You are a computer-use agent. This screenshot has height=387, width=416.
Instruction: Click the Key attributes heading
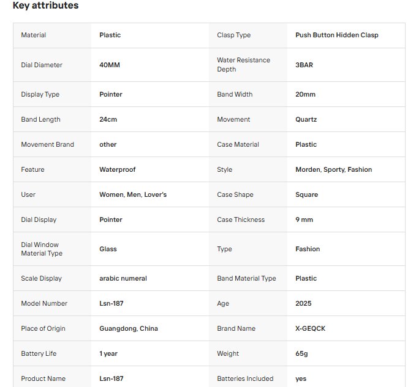[45, 6]
